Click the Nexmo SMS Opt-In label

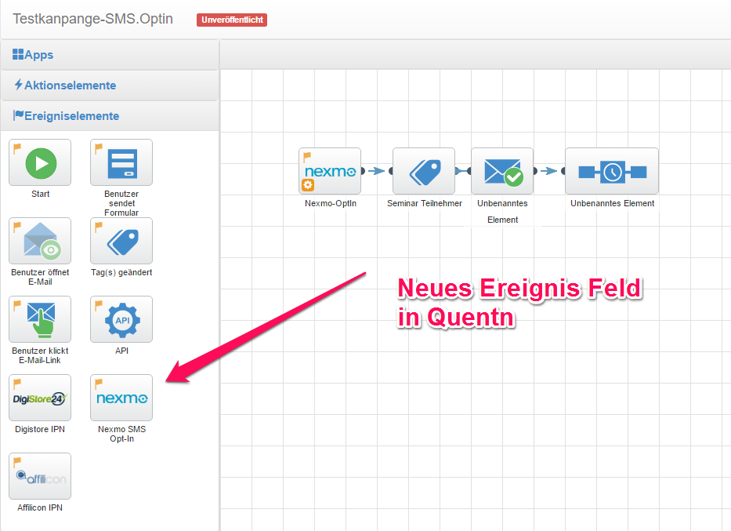[121, 434]
